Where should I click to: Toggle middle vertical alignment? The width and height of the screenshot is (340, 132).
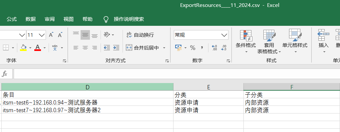pyautogui.click(x=85, y=35)
